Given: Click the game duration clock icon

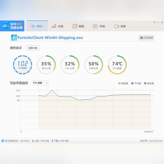Looking at the screenshot, I should [3, 141].
